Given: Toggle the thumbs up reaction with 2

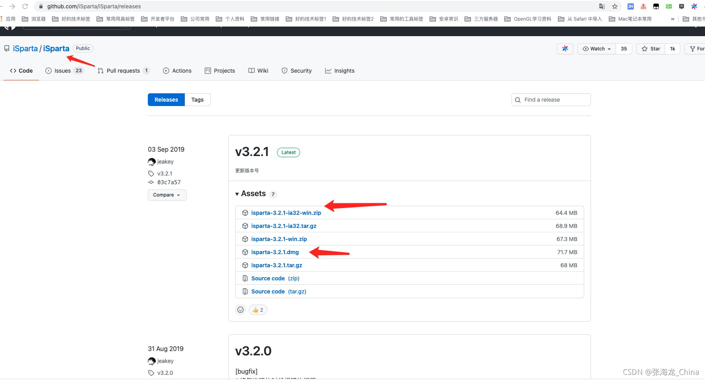Looking at the screenshot, I should point(258,310).
